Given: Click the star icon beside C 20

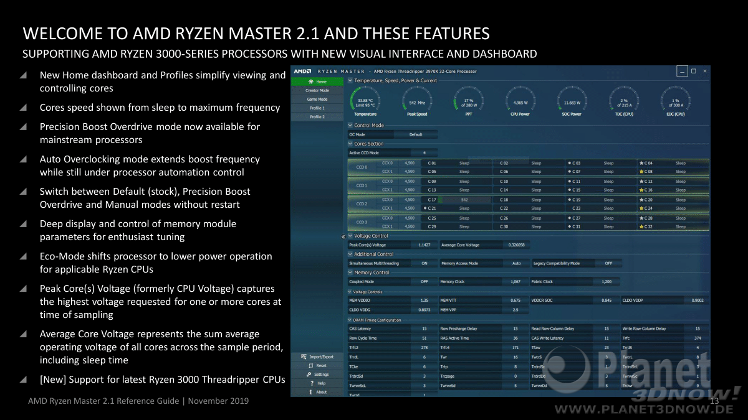Looking at the screenshot, I should coord(641,200).
